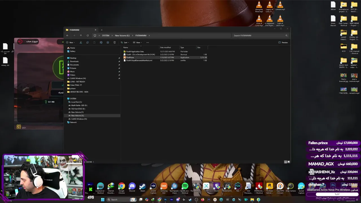Select OLD but GOLD (E:) drive
The height and width of the screenshot is (203, 361).
point(78,109)
